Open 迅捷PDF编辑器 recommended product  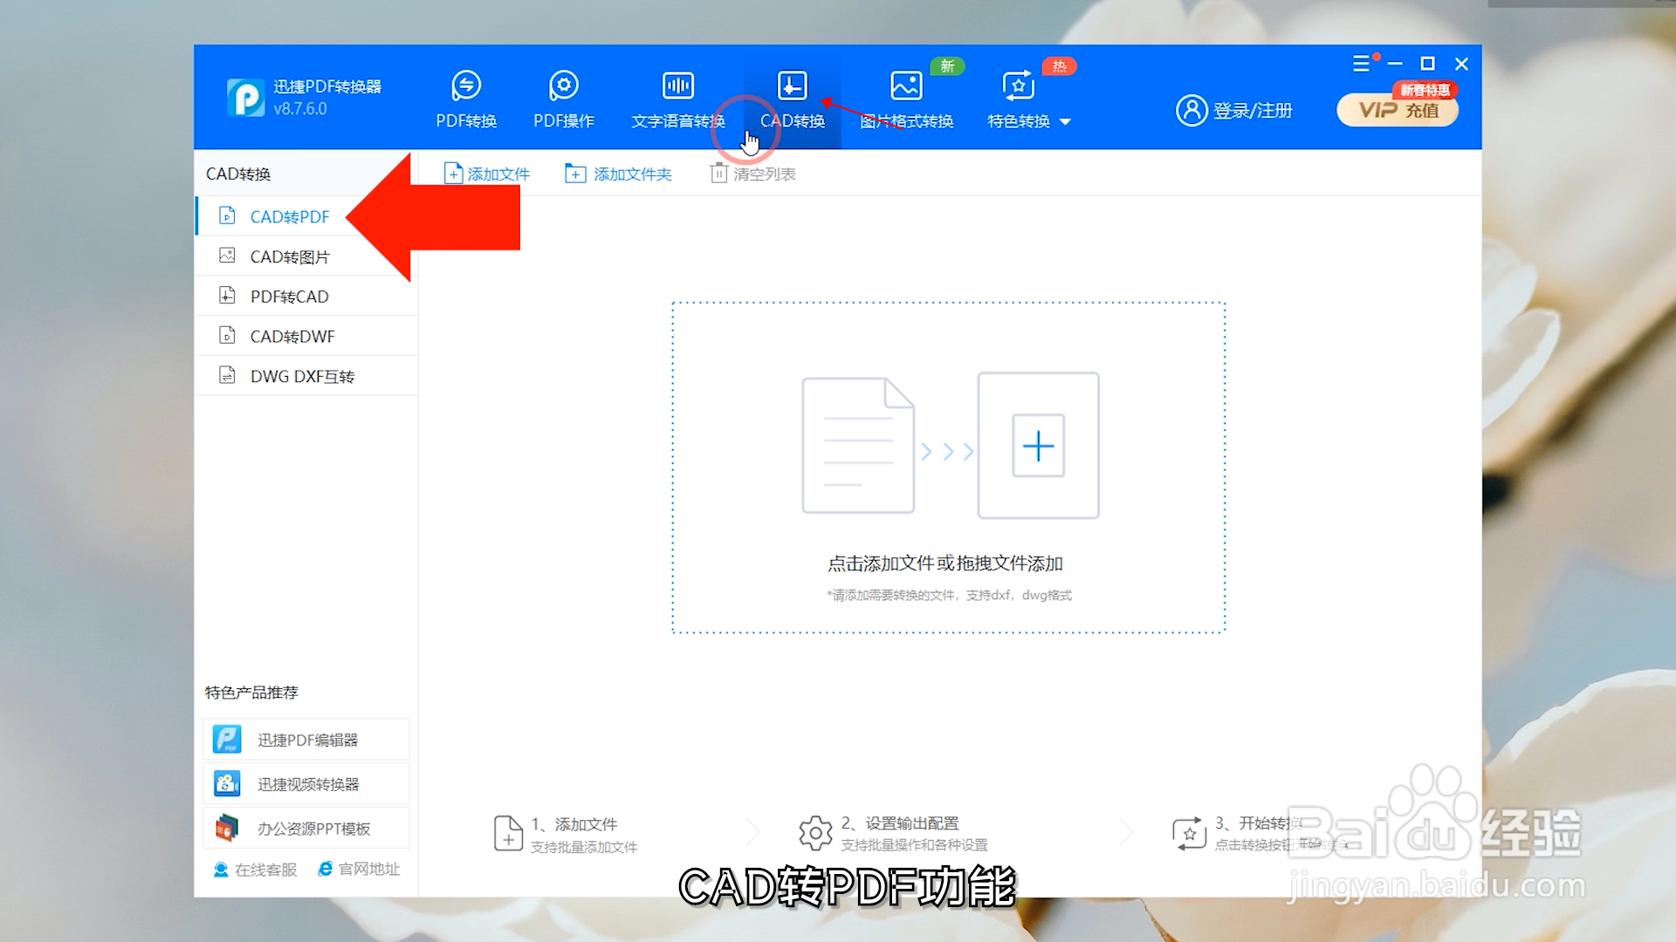pos(306,740)
